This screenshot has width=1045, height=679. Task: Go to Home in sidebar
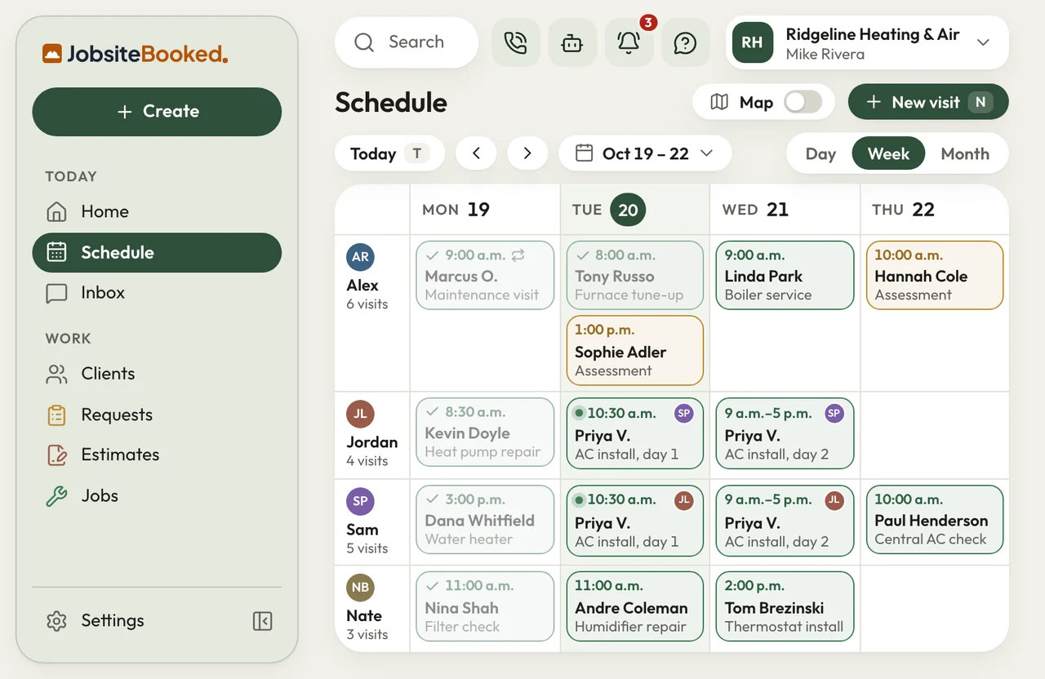point(157,212)
